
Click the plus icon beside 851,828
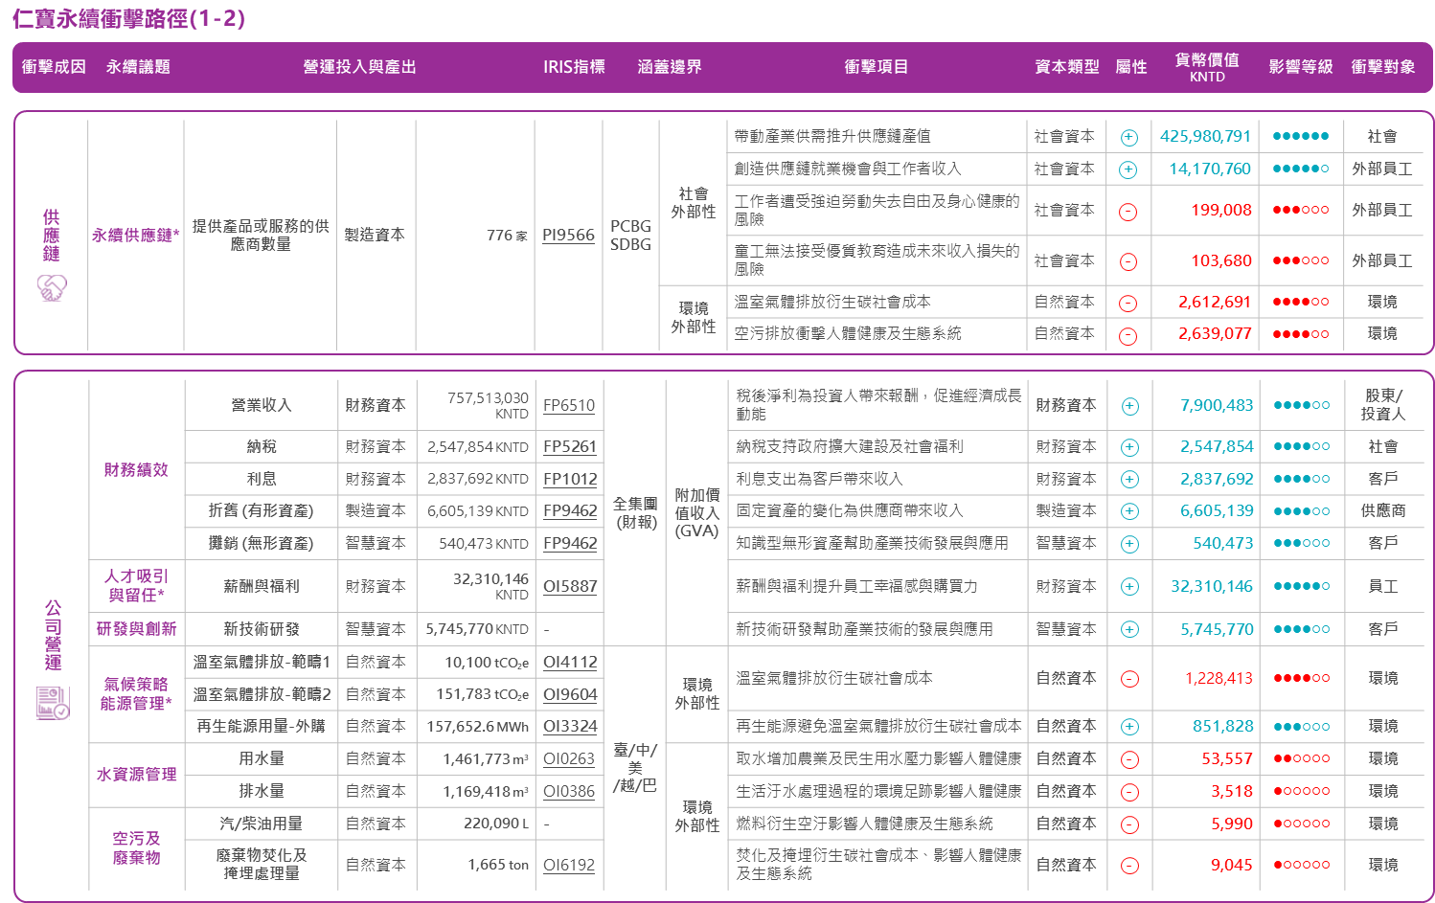point(1130,727)
